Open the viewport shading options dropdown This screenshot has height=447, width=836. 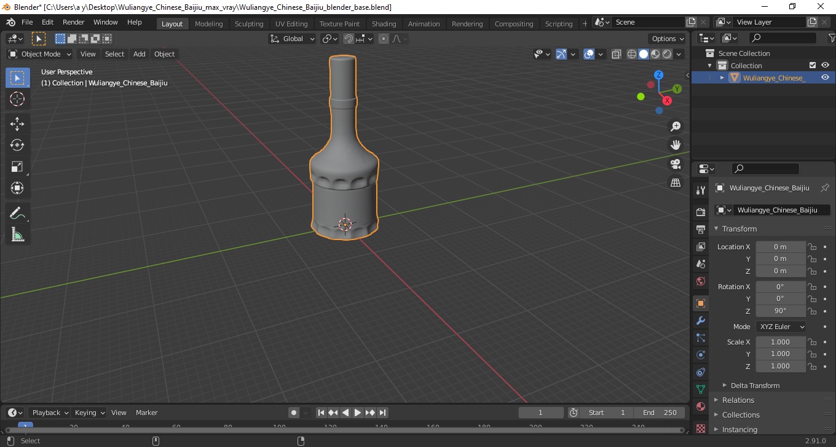coord(679,54)
